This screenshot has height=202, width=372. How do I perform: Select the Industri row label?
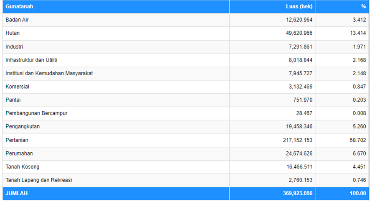click(x=14, y=46)
